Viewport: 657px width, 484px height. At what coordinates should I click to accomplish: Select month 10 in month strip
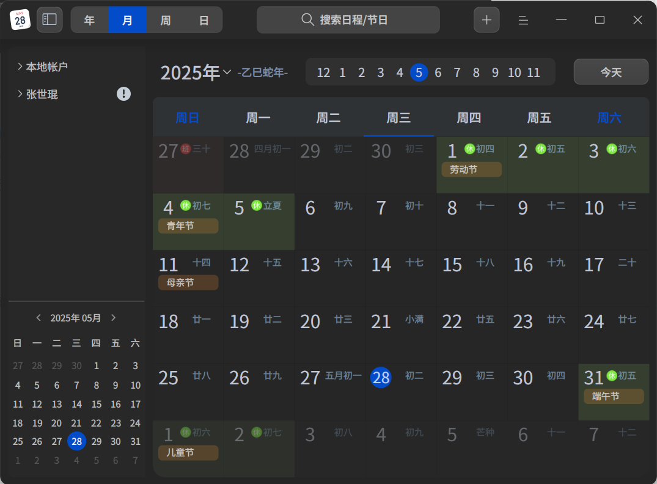tap(514, 73)
